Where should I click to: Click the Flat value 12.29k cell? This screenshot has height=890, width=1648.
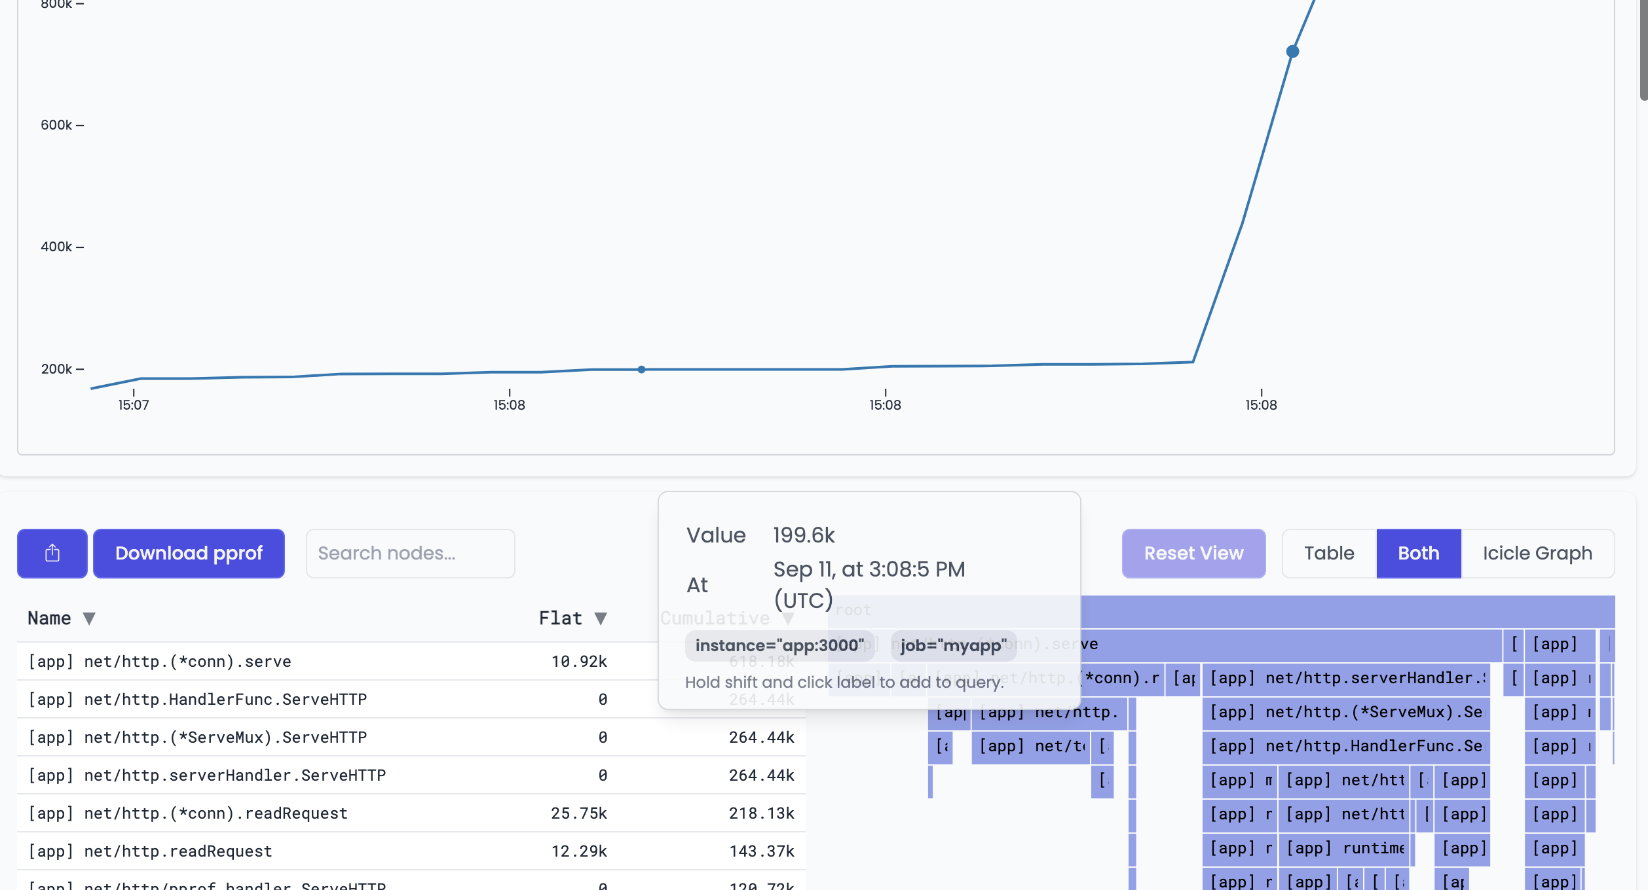coord(579,851)
